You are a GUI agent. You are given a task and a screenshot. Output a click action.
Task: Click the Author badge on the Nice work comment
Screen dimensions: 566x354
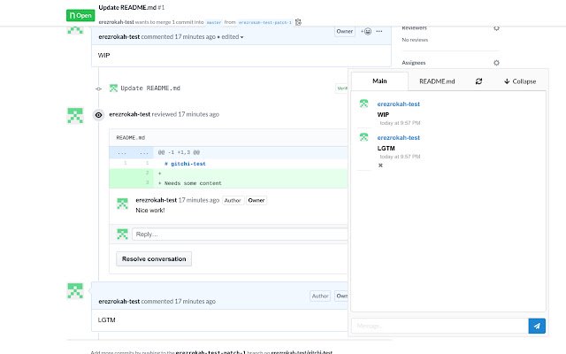click(233, 201)
